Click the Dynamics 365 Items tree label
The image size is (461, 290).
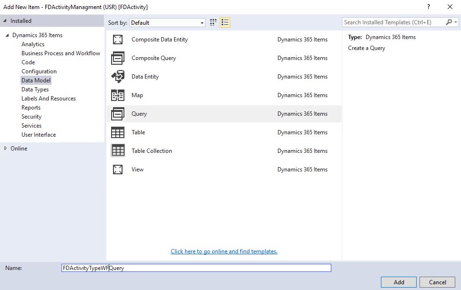[x=37, y=35]
